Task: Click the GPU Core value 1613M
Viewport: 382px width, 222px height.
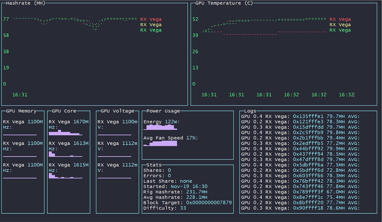Action: [x=81, y=143]
